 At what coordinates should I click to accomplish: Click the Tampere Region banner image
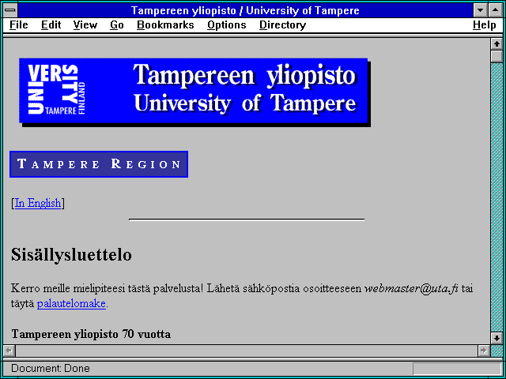click(99, 164)
